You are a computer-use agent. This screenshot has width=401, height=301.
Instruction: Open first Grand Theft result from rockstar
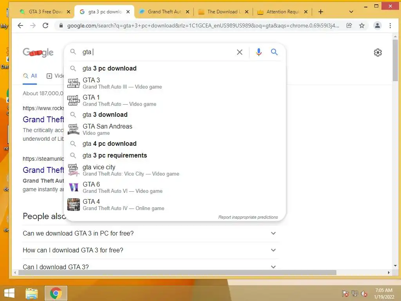tap(43, 120)
